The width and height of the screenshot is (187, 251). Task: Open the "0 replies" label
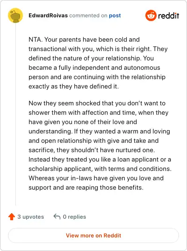[74, 217]
